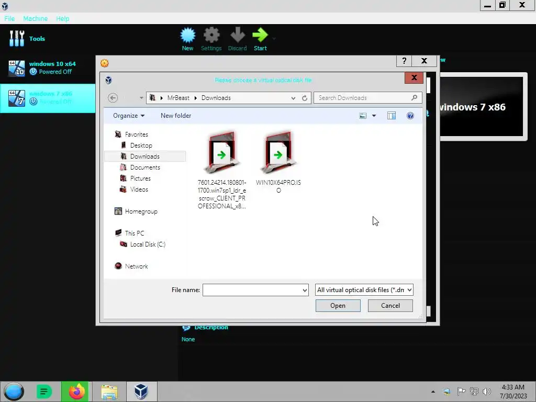
Task: Click the windows 7 x86 preview thumbnail
Action: (482, 107)
